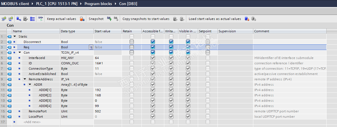Click Copy snapshots to start values

point(146,19)
